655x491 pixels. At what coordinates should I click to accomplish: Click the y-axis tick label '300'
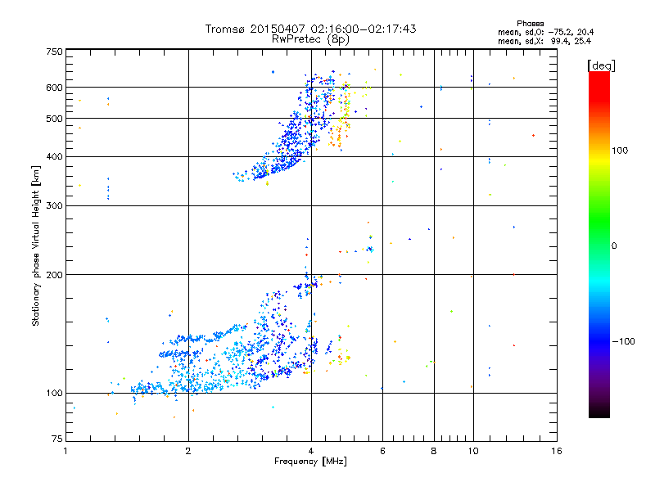point(54,205)
